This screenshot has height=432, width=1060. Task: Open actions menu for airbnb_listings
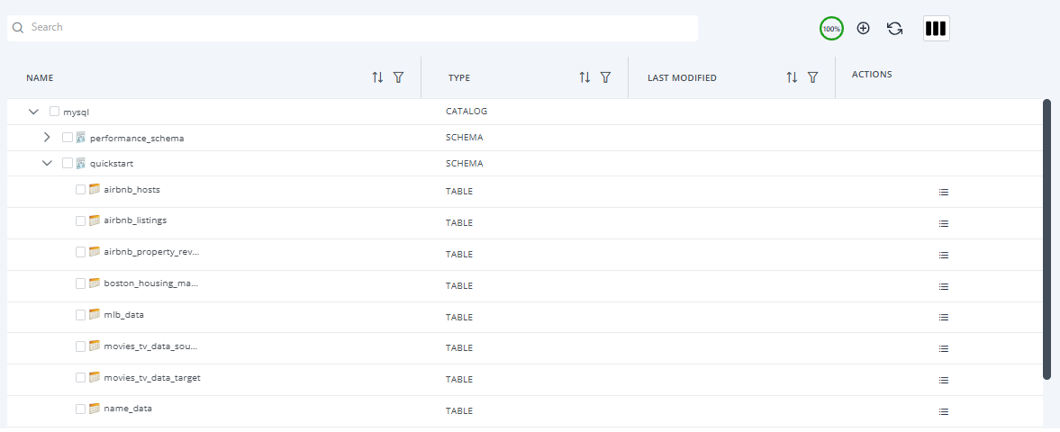coord(944,224)
